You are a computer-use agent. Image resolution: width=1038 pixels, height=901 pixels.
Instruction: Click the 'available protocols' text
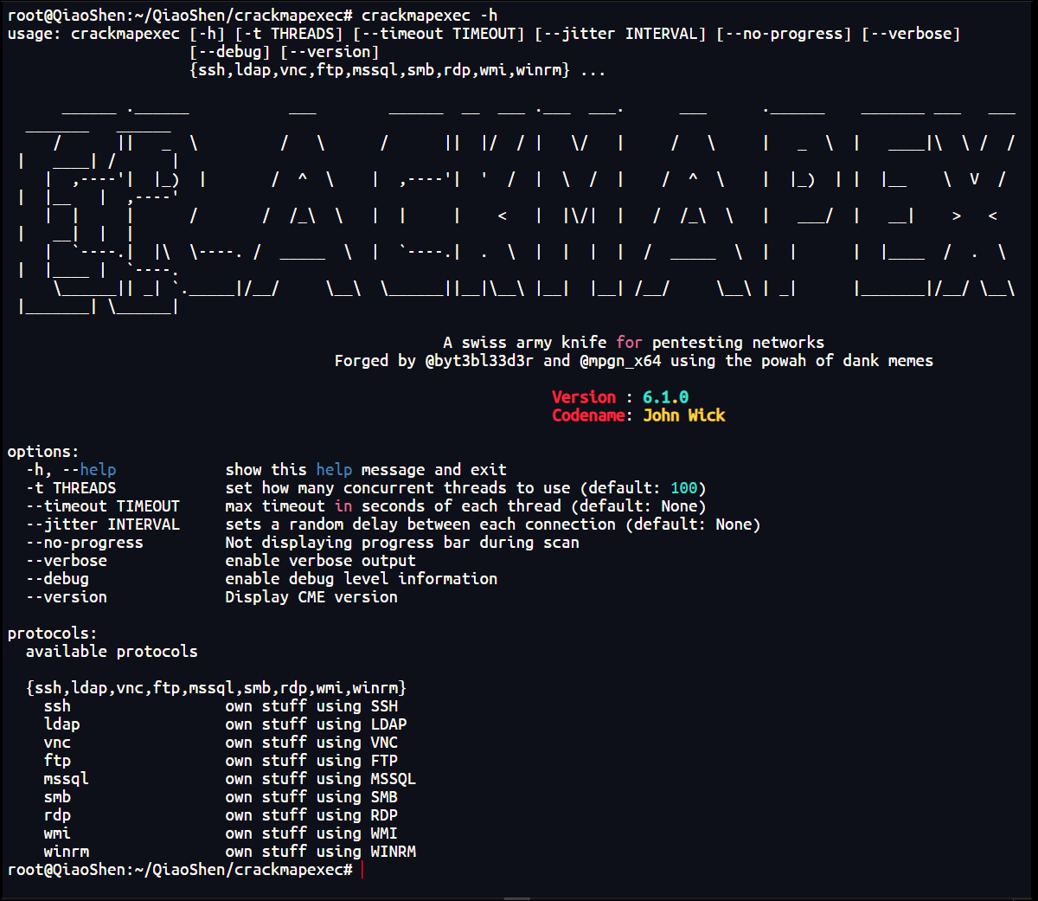click(112, 652)
